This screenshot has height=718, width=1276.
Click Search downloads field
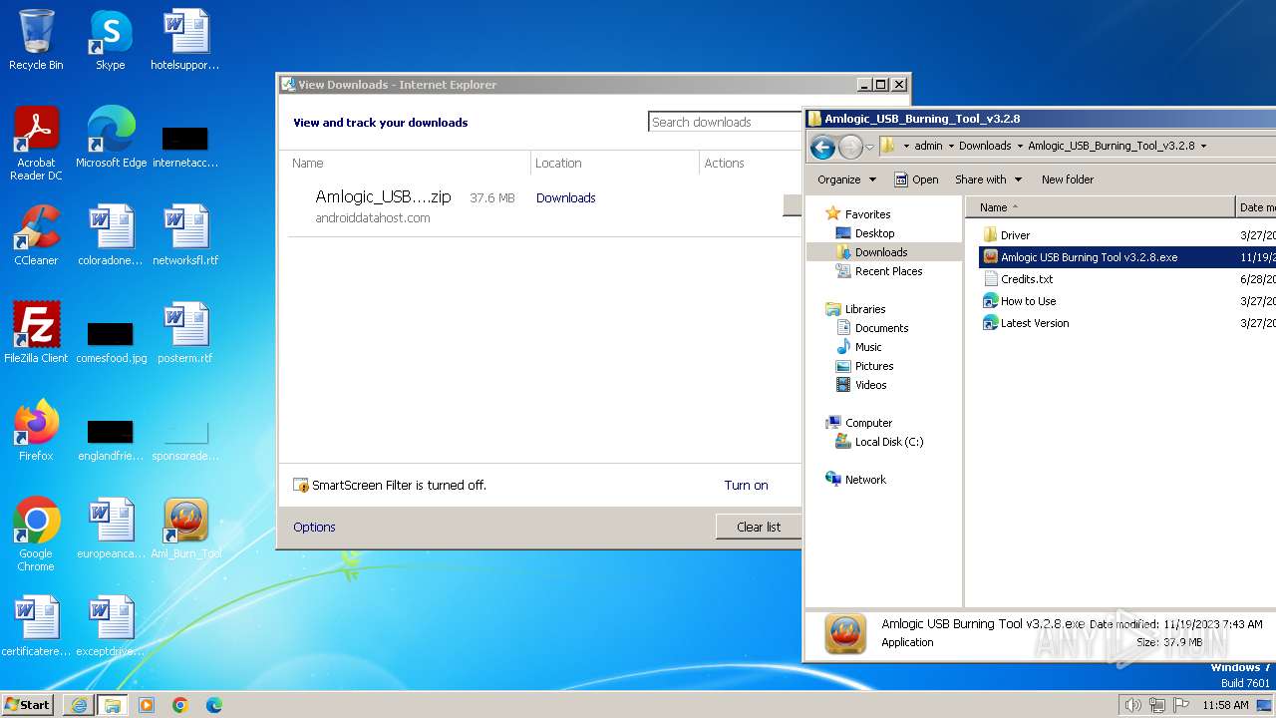click(x=725, y=122)
